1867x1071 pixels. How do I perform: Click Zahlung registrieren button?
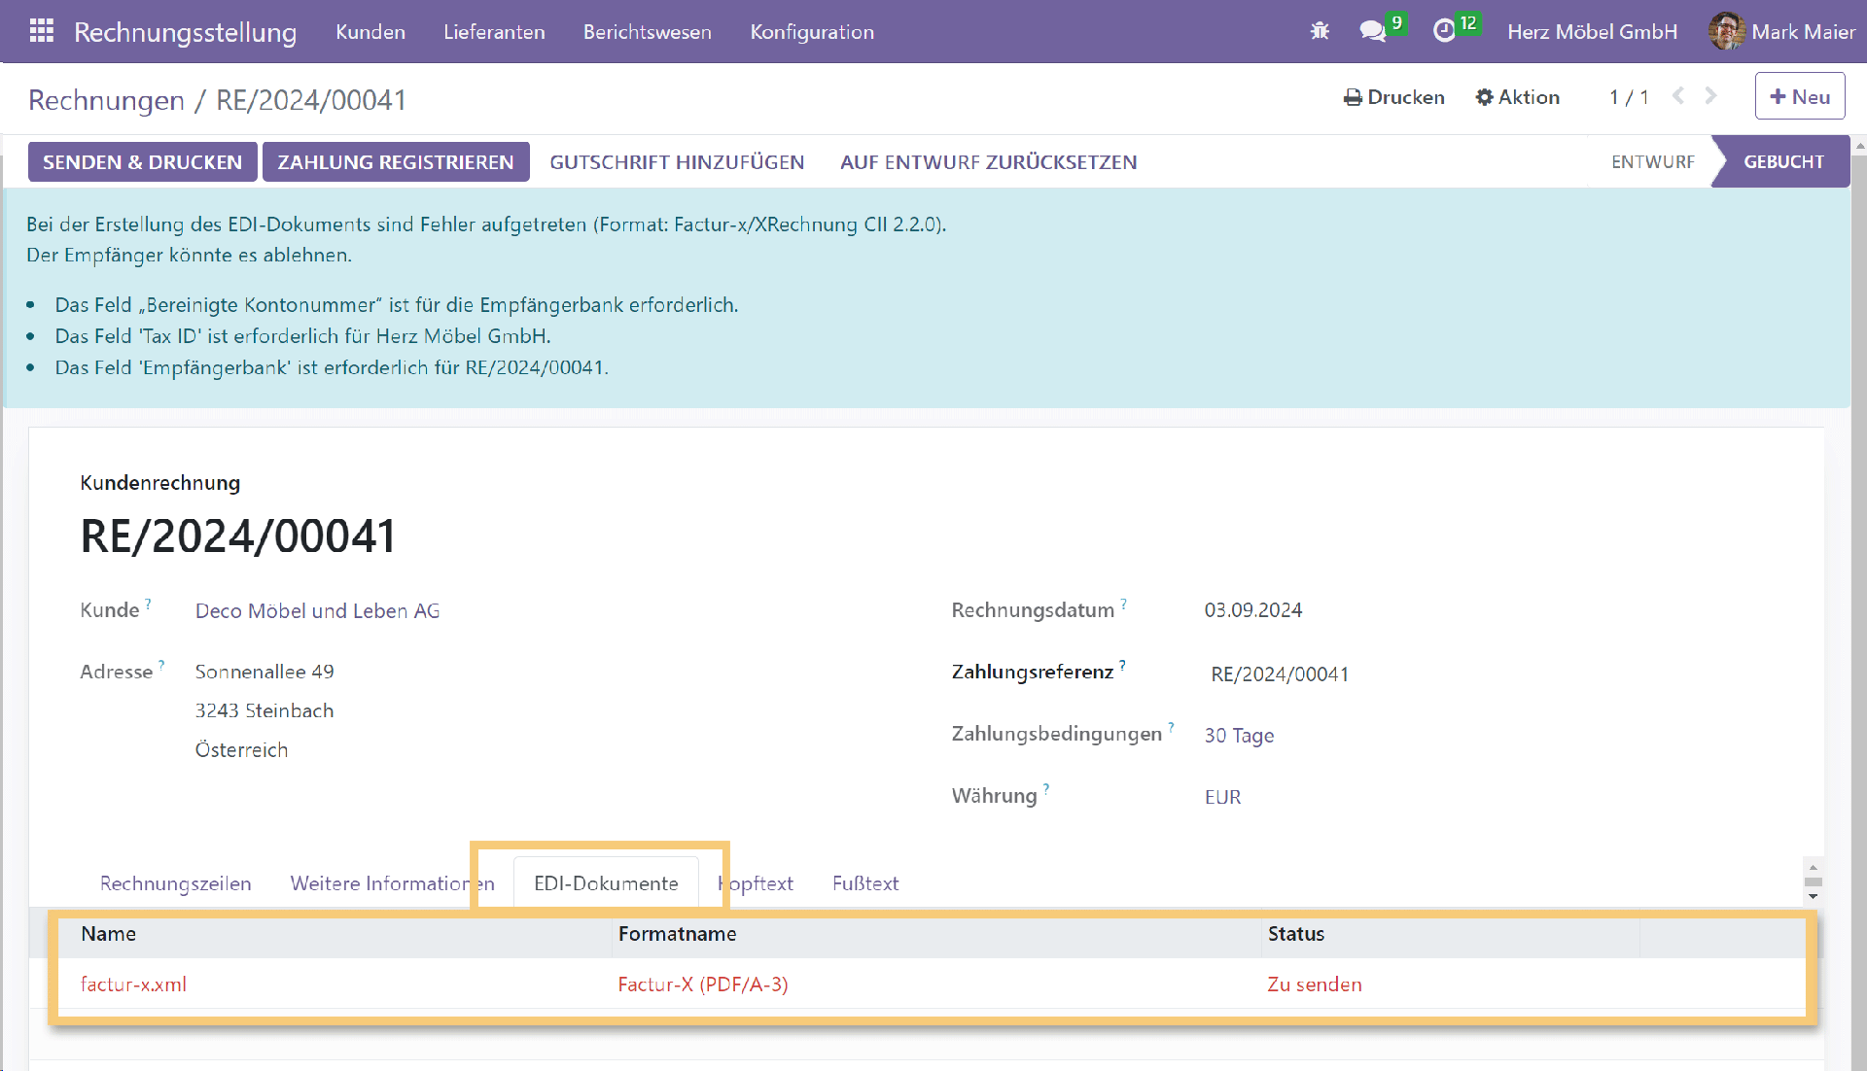point(395,162)
